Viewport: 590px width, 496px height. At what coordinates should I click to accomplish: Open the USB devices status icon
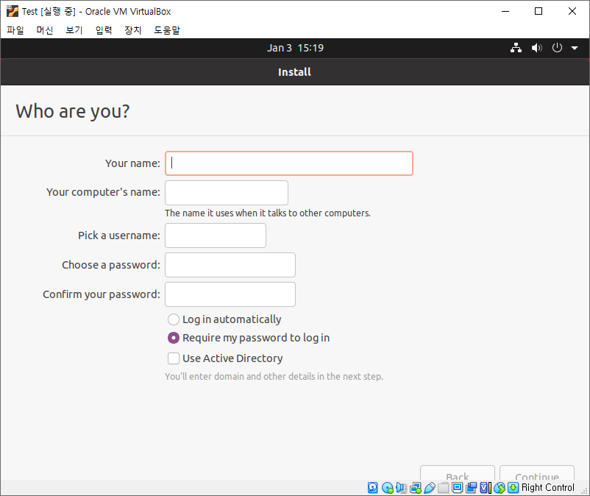pyautogui.click(x=430, y=488)
